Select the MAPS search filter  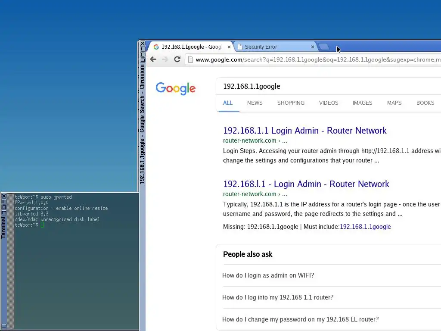[394, 103]
